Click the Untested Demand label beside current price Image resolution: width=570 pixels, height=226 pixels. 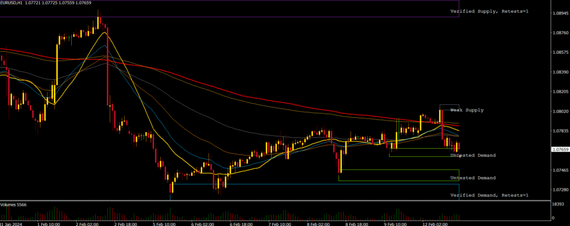473,155
